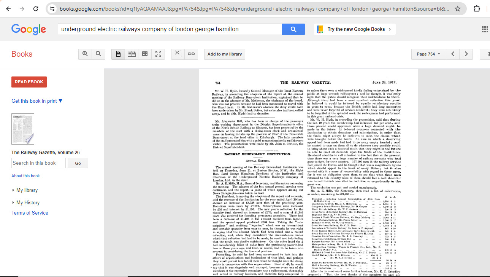Viewport: 490px width, 277px height.
Task: Click the blue search magnifier button
Action: (293, 29)
